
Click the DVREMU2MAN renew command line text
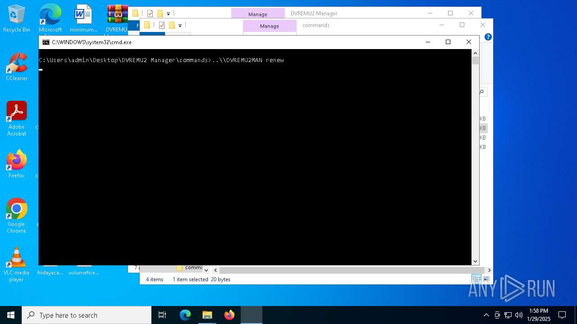(248, 60)
